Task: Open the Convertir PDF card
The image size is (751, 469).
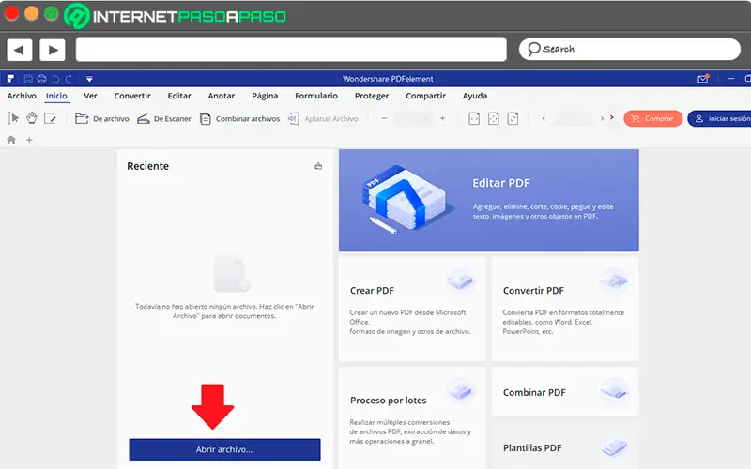Action: (x=565, y=309)
